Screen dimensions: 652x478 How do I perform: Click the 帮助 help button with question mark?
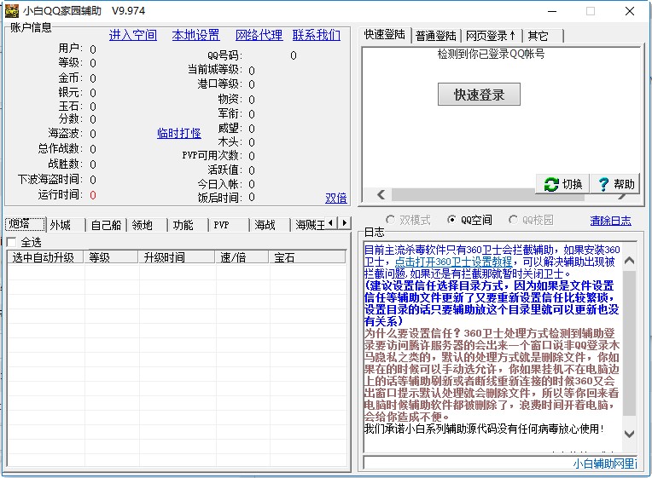(x=614, y=184)
